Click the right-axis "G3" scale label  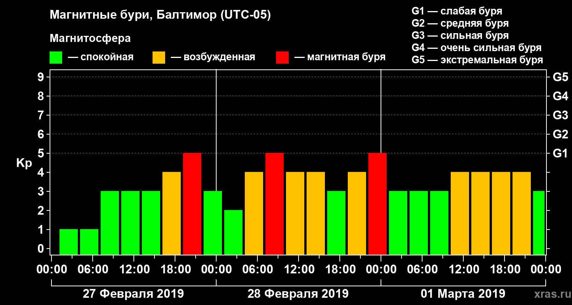(560, 115)
